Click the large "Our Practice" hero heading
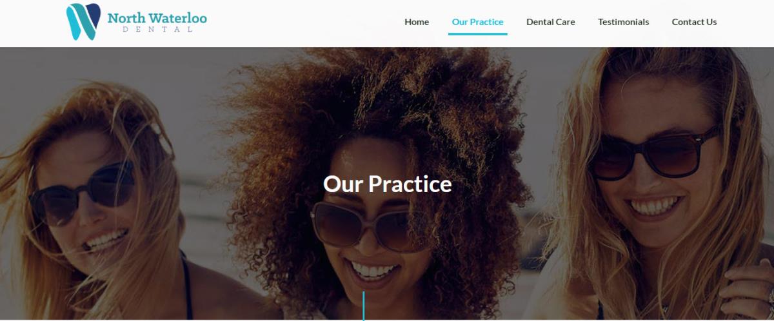 (387, 184)
